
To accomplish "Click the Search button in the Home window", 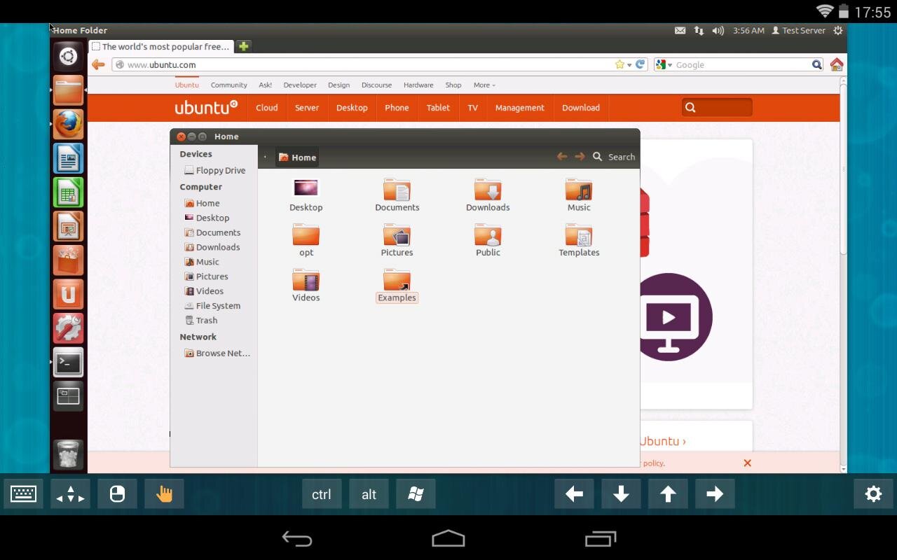I will coord(614,157).
